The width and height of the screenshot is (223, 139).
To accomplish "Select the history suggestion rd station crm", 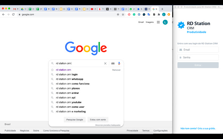I will click(63, 70).
